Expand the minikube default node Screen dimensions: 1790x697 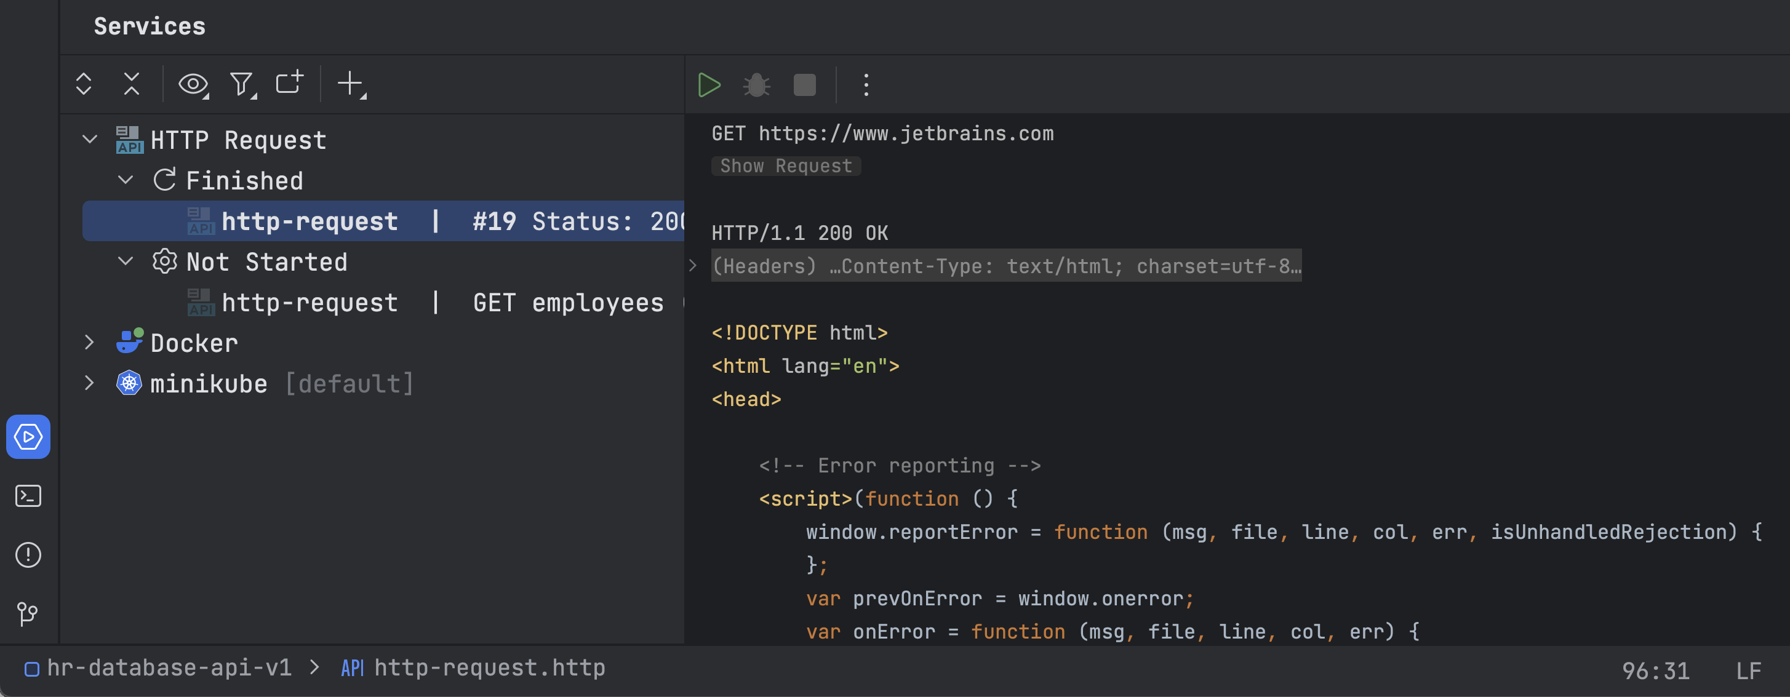90,383
